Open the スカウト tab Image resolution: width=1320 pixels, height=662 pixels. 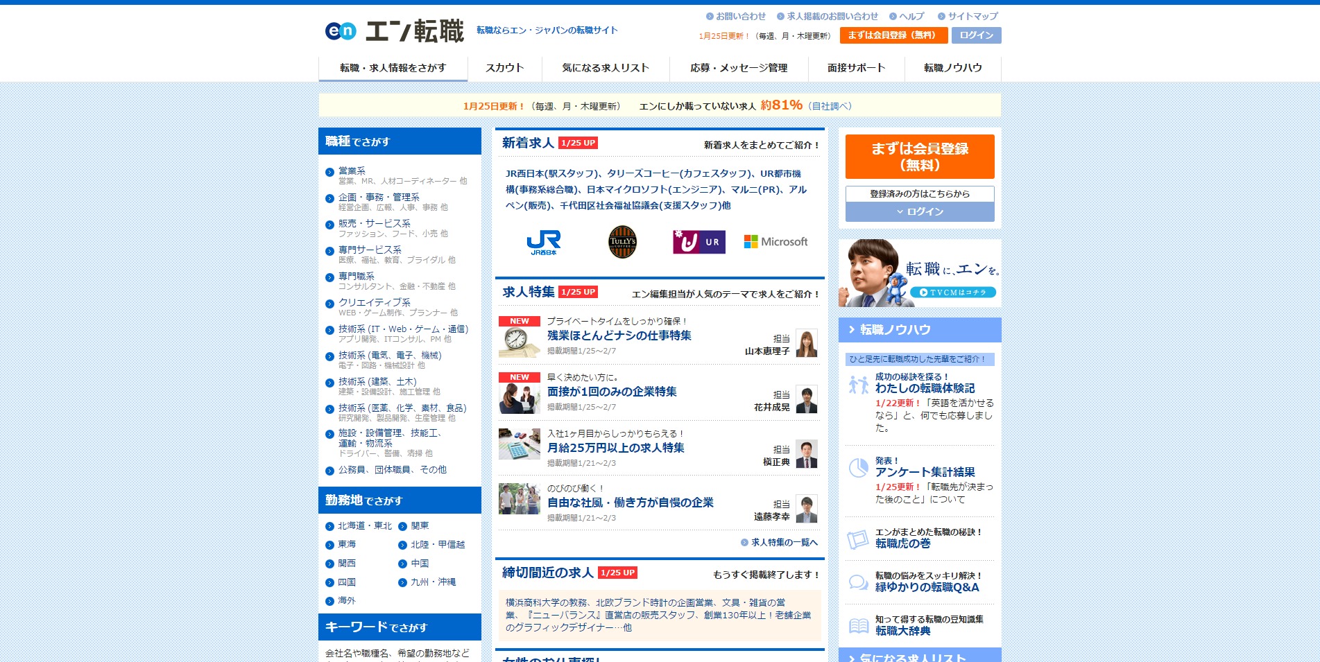504,68
